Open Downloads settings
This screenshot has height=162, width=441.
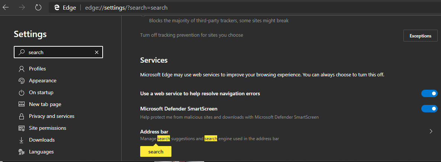point(42,140)
